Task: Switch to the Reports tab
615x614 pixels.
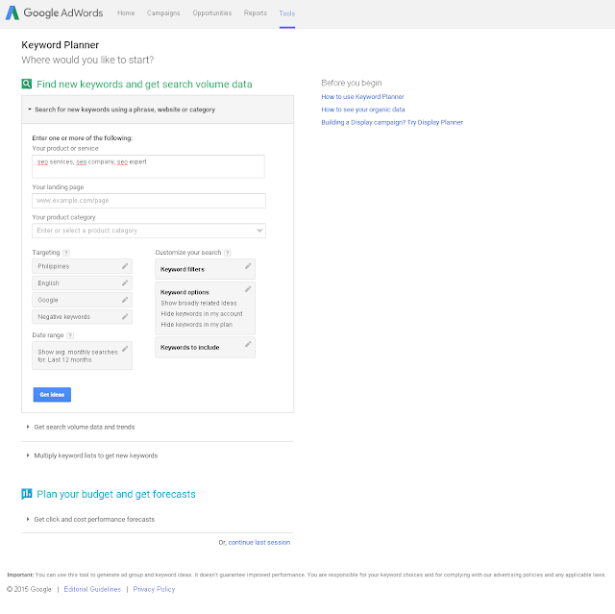Action: (x=256, y=13)
